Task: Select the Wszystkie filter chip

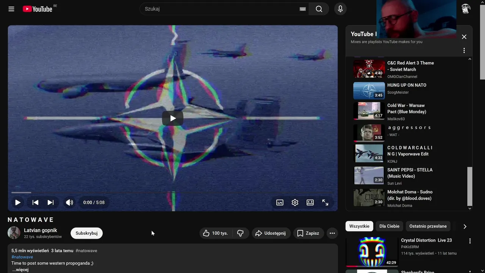Action: pos(359,226)
